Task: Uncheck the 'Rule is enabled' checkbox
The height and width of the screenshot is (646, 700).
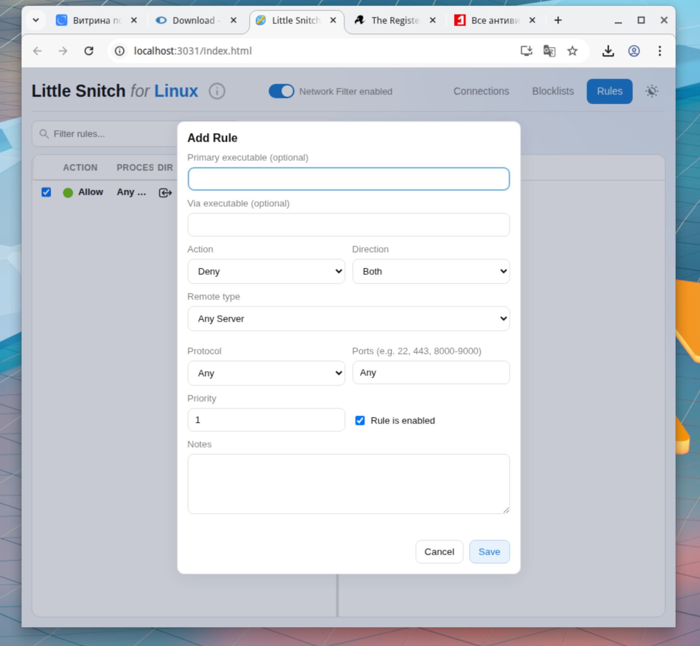Action: (x=360, y=420)
